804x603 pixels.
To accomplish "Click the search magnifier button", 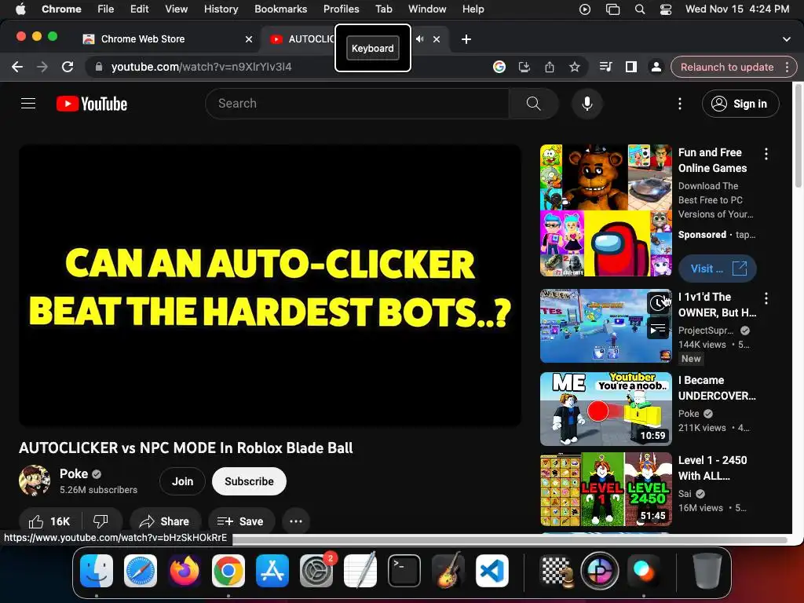I will pos(533,104).
